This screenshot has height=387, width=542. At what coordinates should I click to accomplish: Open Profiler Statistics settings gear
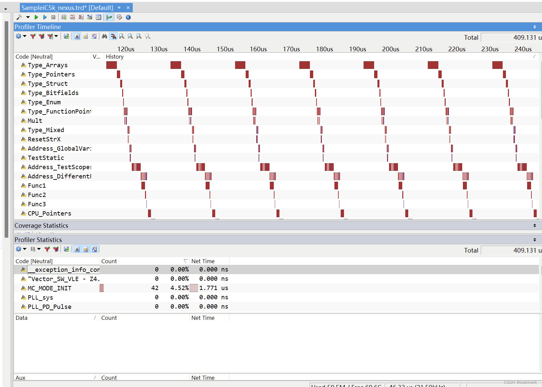click(19, 249)
